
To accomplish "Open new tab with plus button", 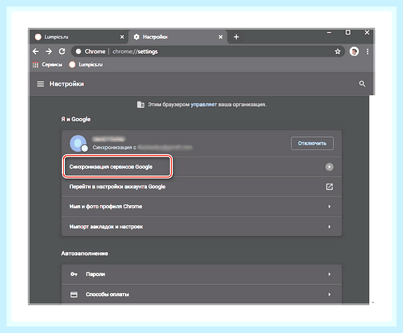I will [236, 37].
